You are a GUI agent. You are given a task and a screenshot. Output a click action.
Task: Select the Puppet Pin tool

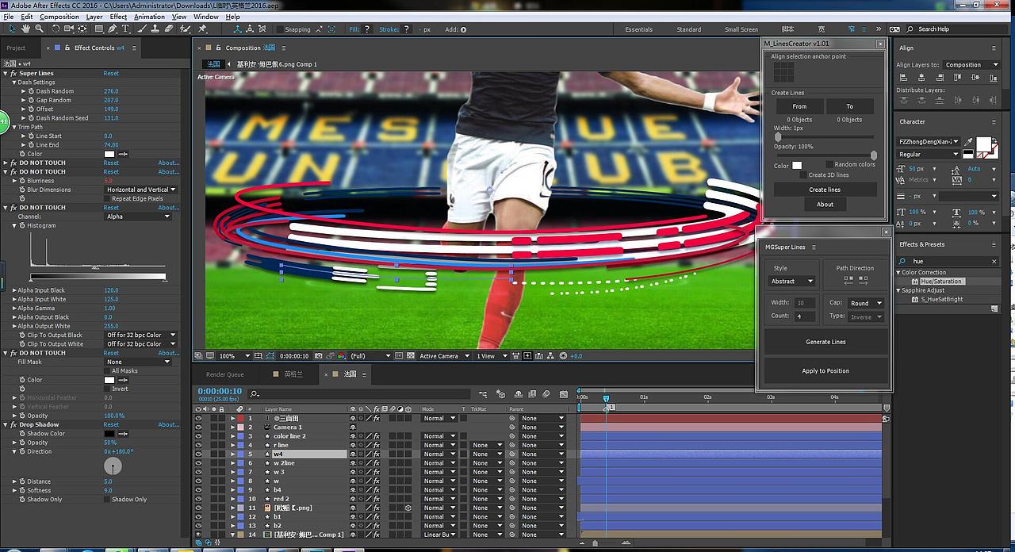point(202,29)
